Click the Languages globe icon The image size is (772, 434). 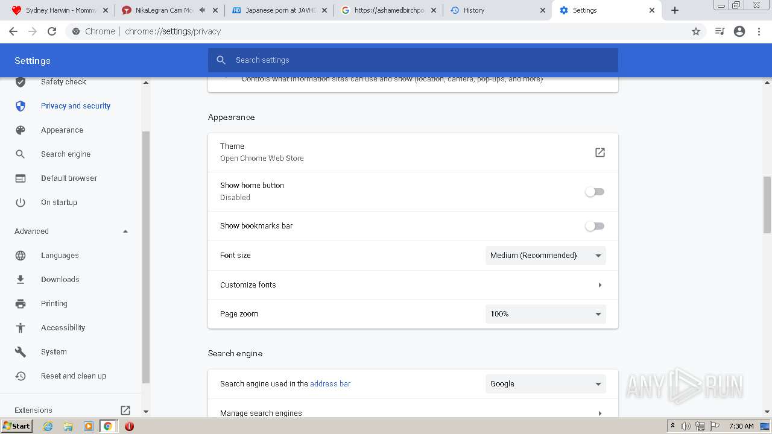21,256
